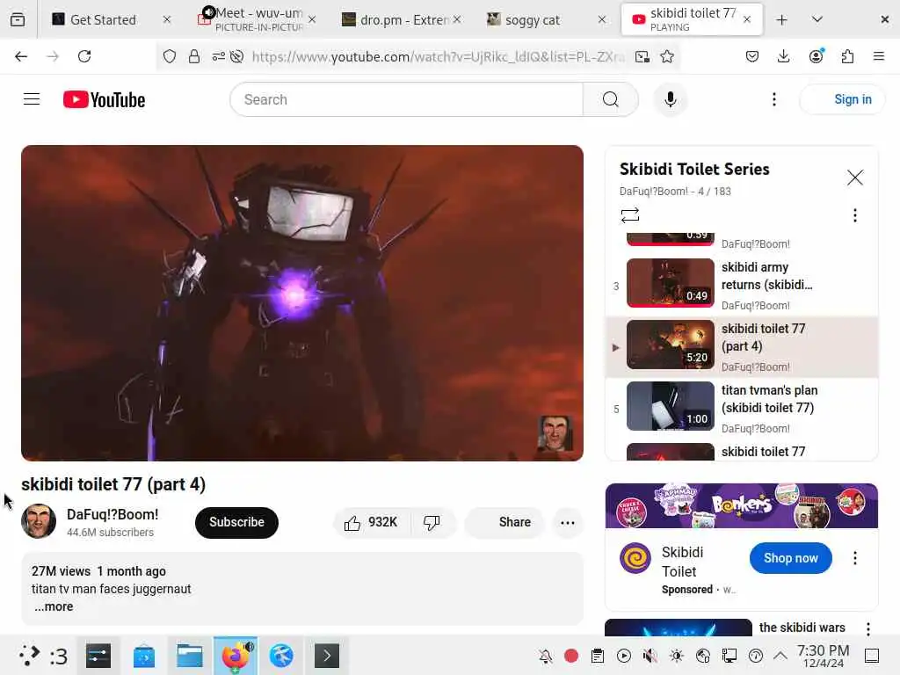Click Shop now on Skibidi Toilet ad

tap(790, 558)
